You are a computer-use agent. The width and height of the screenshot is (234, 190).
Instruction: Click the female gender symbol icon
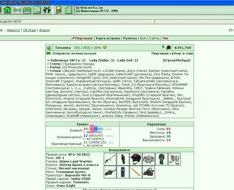click(x=163, y=47)
